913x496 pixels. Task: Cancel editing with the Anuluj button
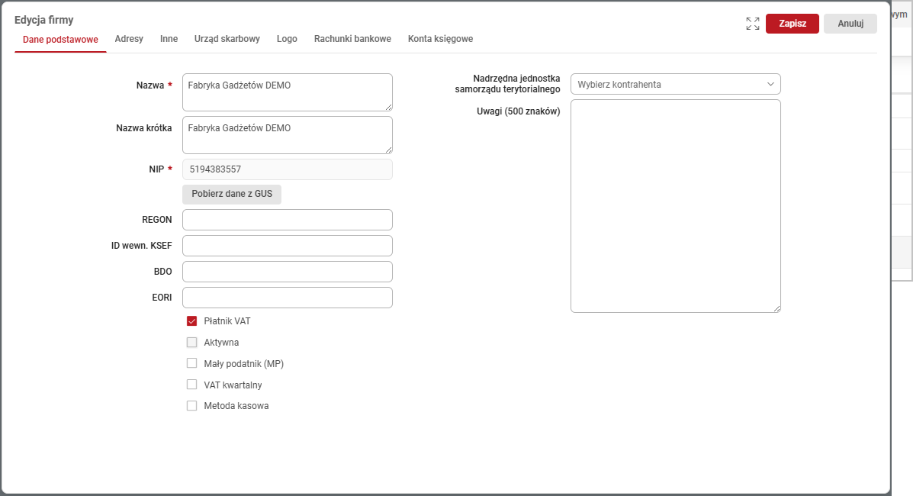tap(850, 24)
